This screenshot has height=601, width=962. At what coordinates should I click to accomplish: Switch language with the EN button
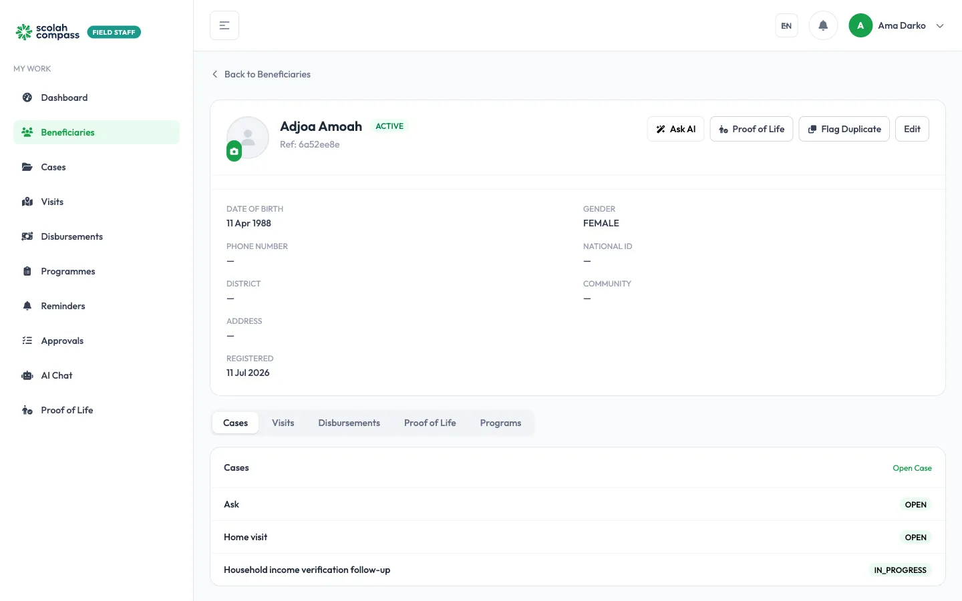click(x=786, y=25)
